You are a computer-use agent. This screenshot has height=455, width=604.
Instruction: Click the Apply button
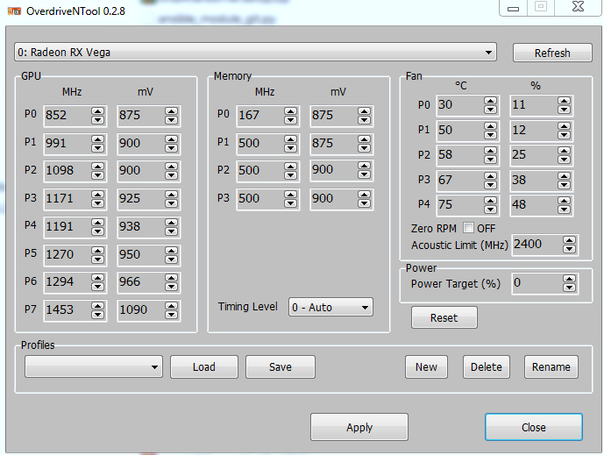pyautogui.click(x=359, y=427)
